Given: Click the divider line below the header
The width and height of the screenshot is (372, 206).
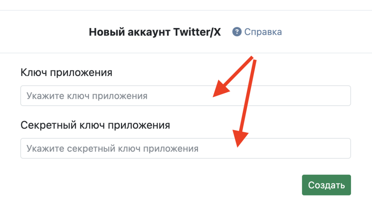Looking at the screenshot, I should (x=186, y=53).
